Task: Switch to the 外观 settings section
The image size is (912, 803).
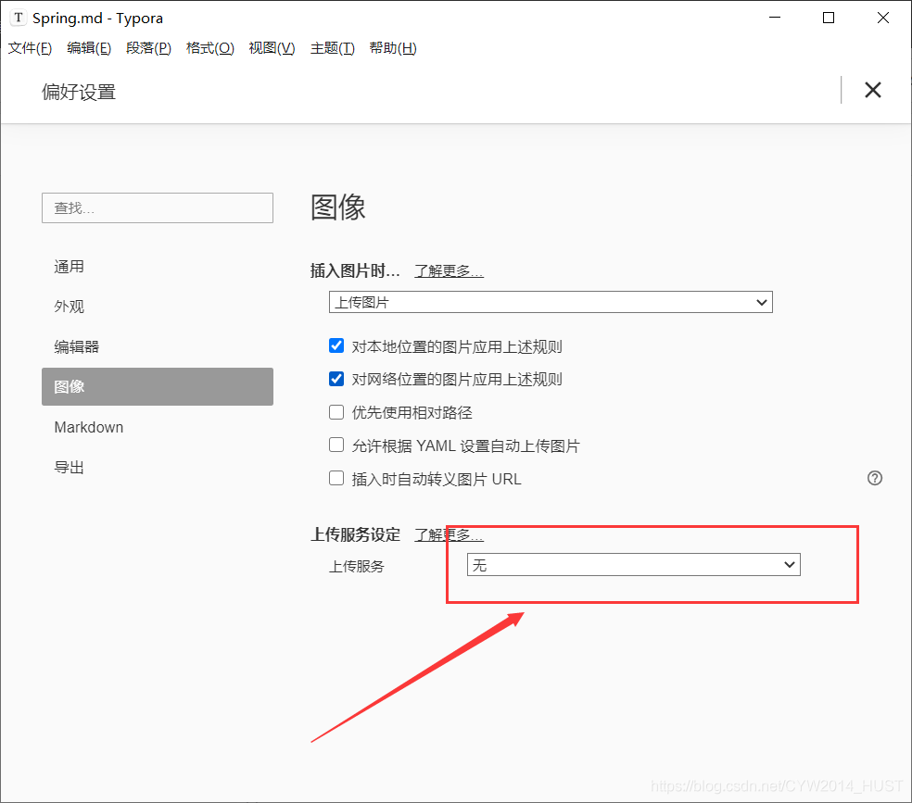Action: pyautogui.click(x=69, y=306)
